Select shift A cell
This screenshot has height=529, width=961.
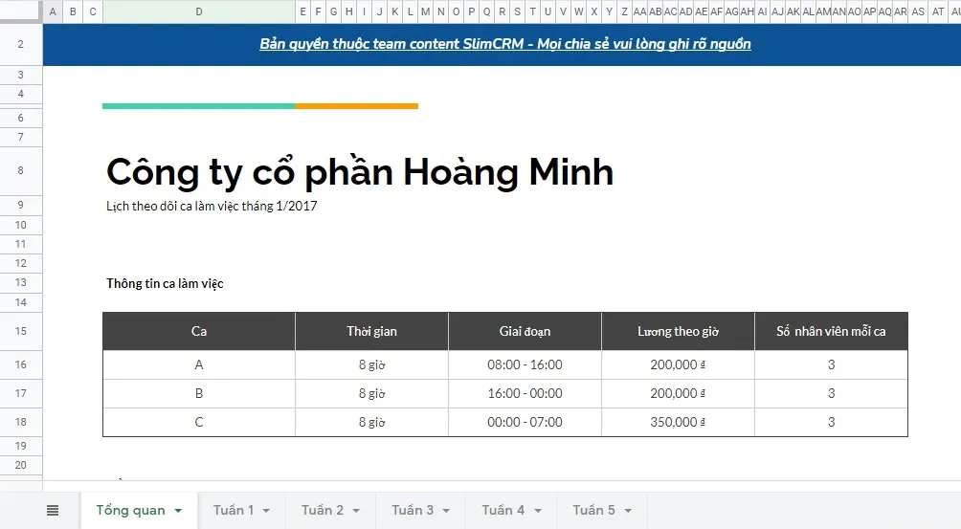199,364
